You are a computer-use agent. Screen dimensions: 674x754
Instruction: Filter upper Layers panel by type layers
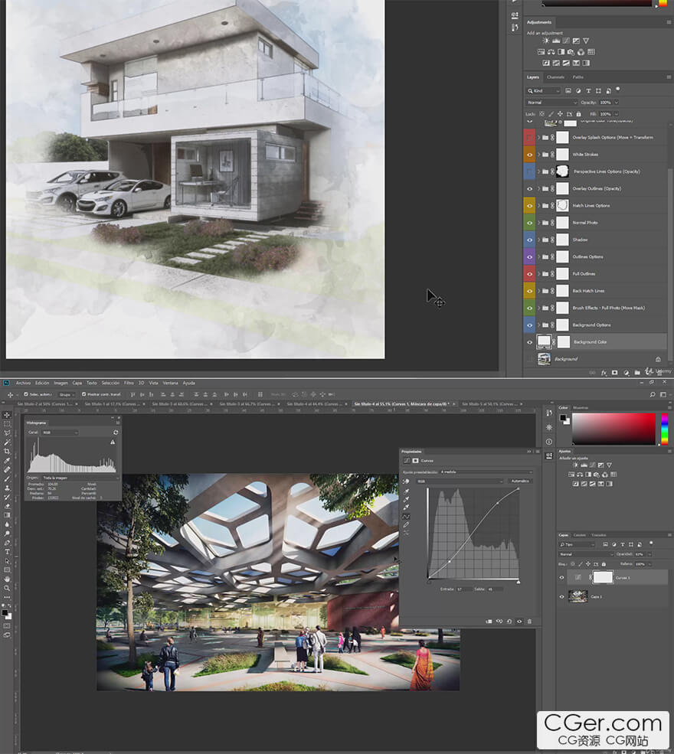[588, 90]
